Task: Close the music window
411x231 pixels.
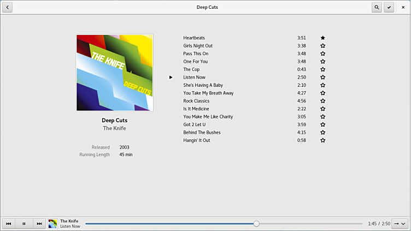Action: (x=403, y=7)
